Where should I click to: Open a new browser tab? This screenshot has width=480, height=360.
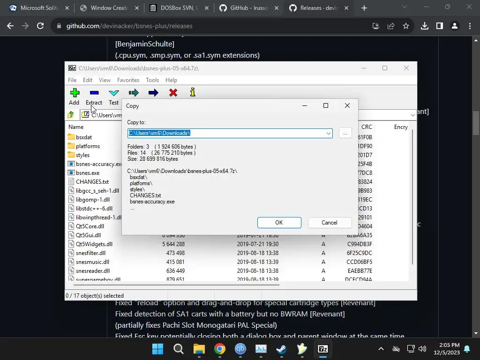(364, 8)
